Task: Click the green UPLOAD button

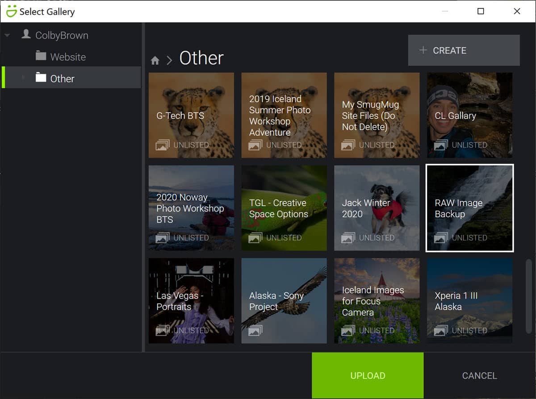Action: 368,375
